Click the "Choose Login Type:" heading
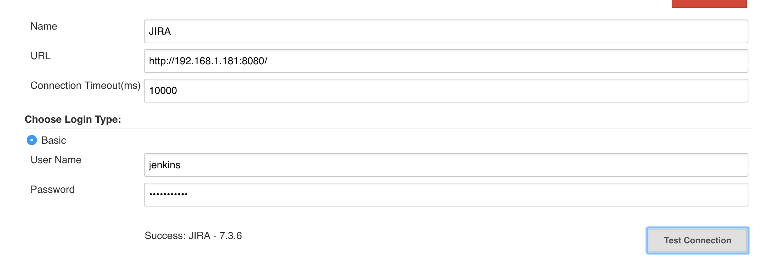The height and width of the screenshot is (265, 773). [x=73, y=120]
